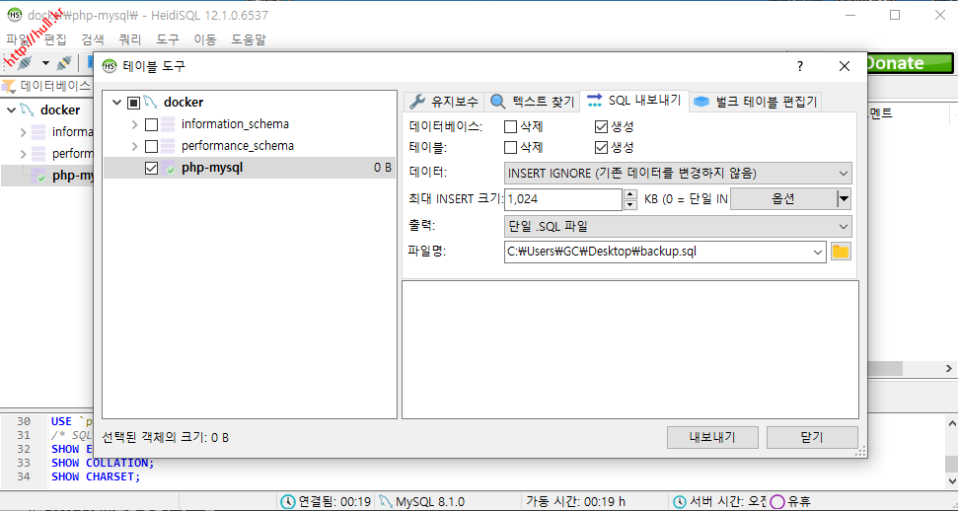The image size is (958, 511).
Task: Click the bulk table editor tab icon
Action: (700, 102)
